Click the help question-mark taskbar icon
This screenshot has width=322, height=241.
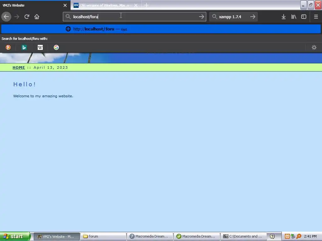coord(272,236)
